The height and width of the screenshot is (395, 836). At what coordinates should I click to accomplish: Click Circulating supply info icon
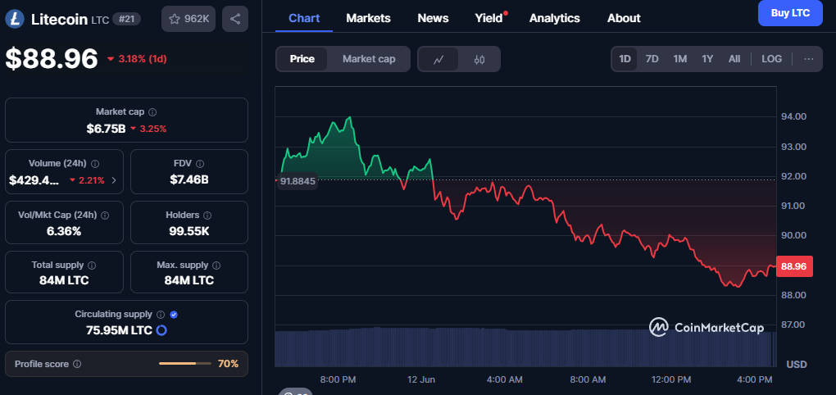coord(161,315)
